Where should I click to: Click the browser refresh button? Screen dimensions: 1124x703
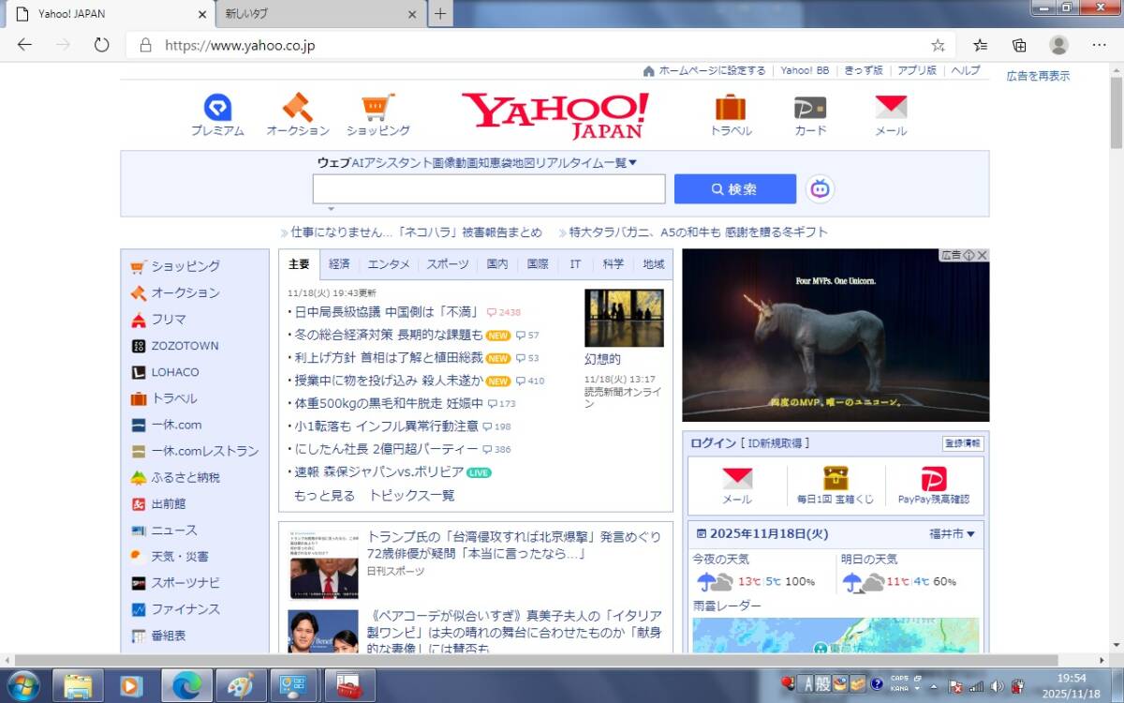[x=101, y=45]
